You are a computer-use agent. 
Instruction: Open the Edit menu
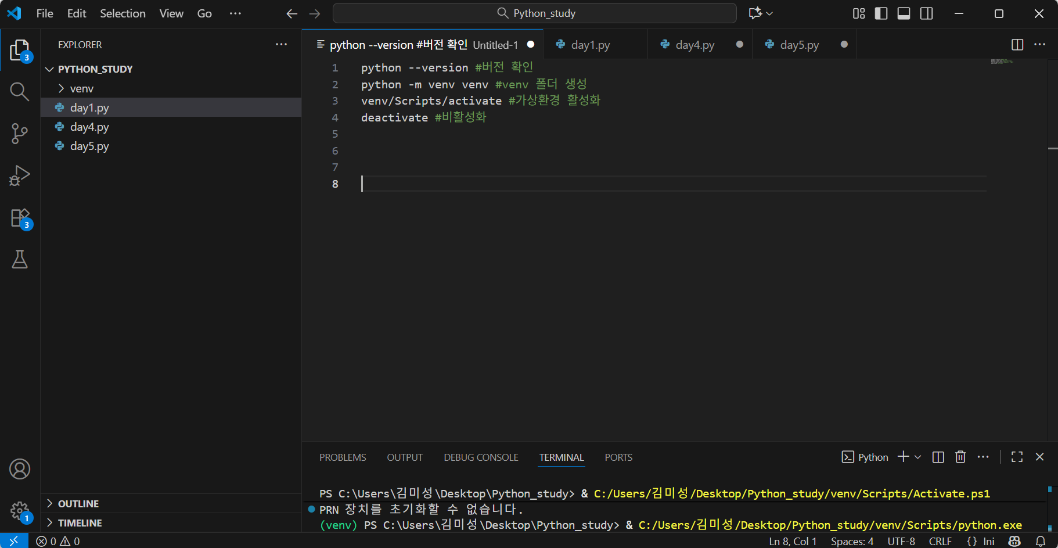(x=77, y=13)
